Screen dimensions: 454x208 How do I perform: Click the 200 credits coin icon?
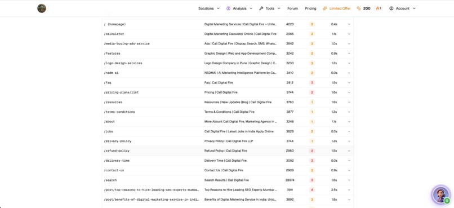359,8
